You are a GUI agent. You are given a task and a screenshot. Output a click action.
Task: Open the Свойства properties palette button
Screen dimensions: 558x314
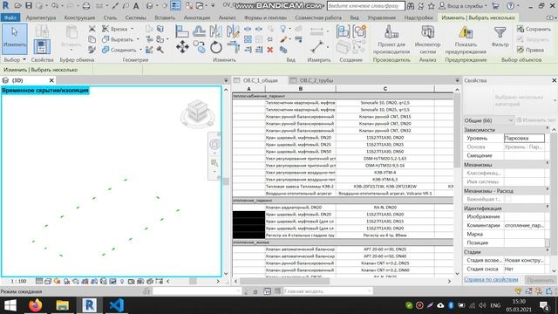coord(42,46)
